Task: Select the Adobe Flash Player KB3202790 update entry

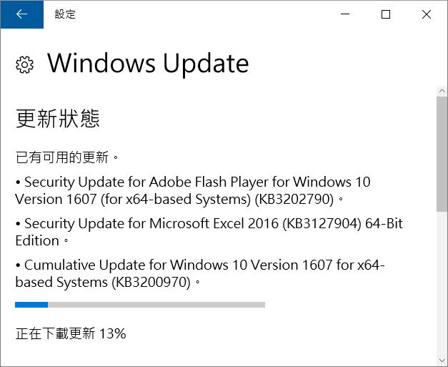Action: 193,190
